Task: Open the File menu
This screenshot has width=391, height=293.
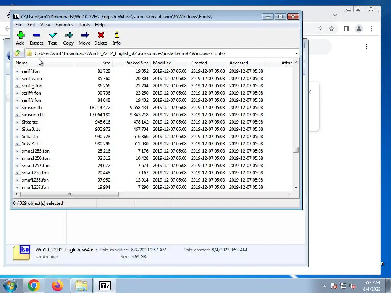Action: tap(19, 25)
